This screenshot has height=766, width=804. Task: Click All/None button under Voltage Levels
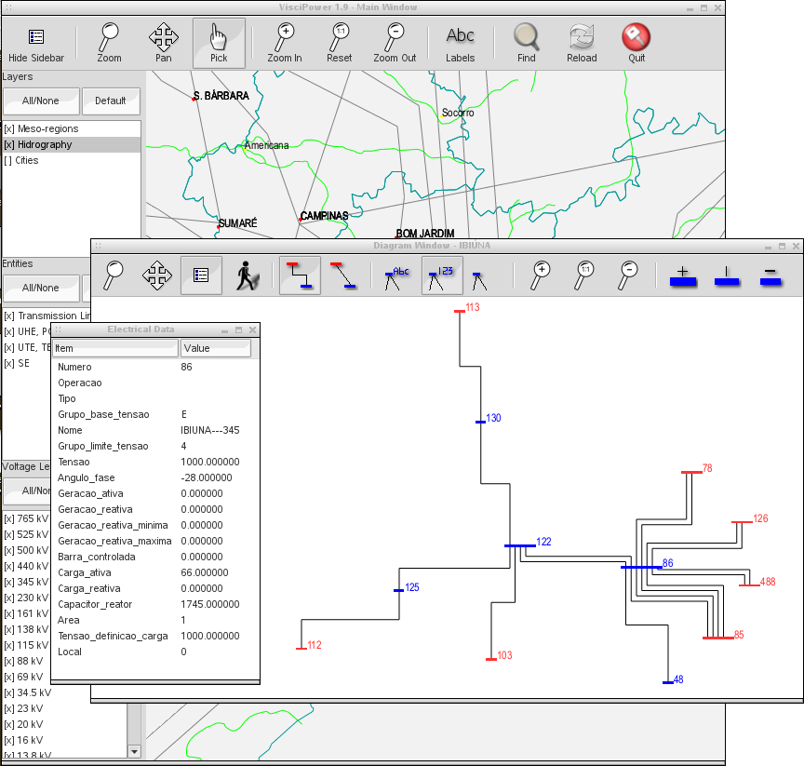pos(28,491)
